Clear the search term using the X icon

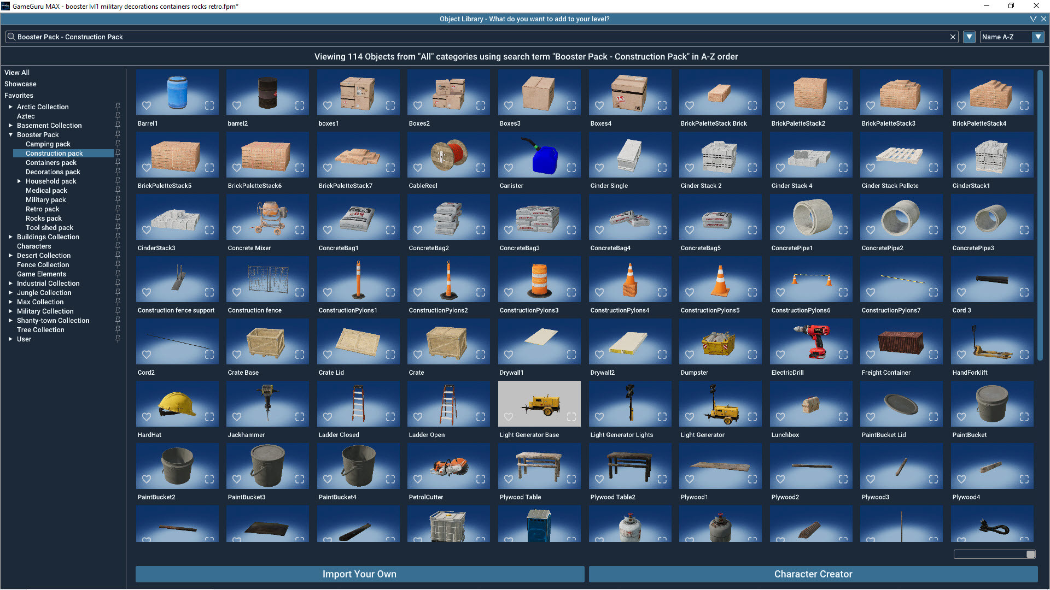[953, 37]
